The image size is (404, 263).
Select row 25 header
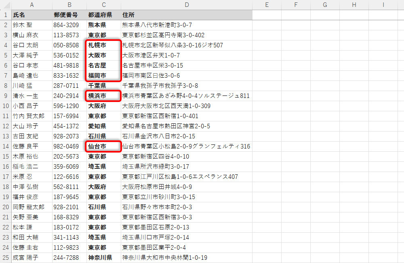pyautogui.click(x=6, y=258)
